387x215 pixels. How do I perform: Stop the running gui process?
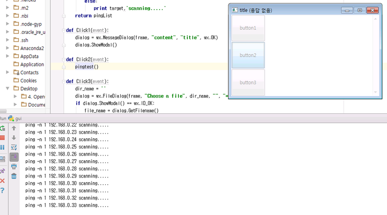pyautogui.click(x=3, y=138)
